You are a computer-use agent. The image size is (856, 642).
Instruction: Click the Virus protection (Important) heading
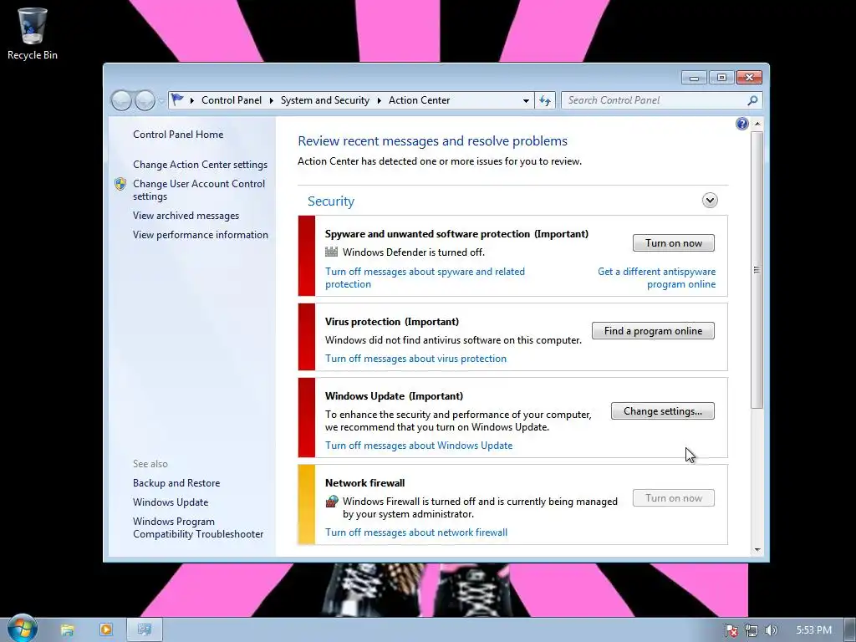[x=391, y=322]
